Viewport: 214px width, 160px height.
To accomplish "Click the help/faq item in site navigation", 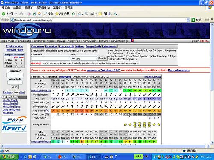I will pos(74,41).
